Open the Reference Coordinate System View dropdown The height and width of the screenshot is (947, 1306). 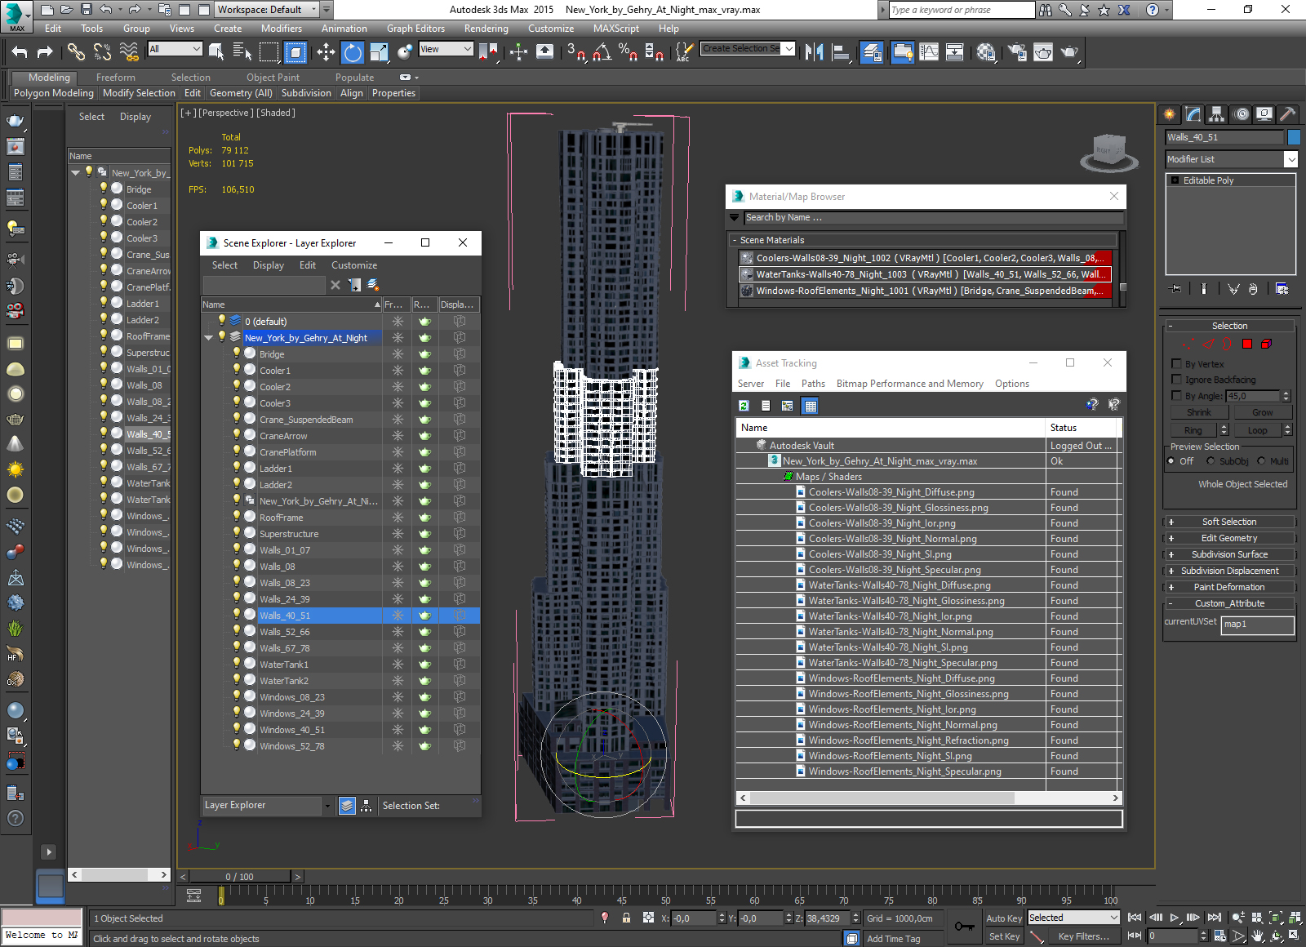[446, 49]
